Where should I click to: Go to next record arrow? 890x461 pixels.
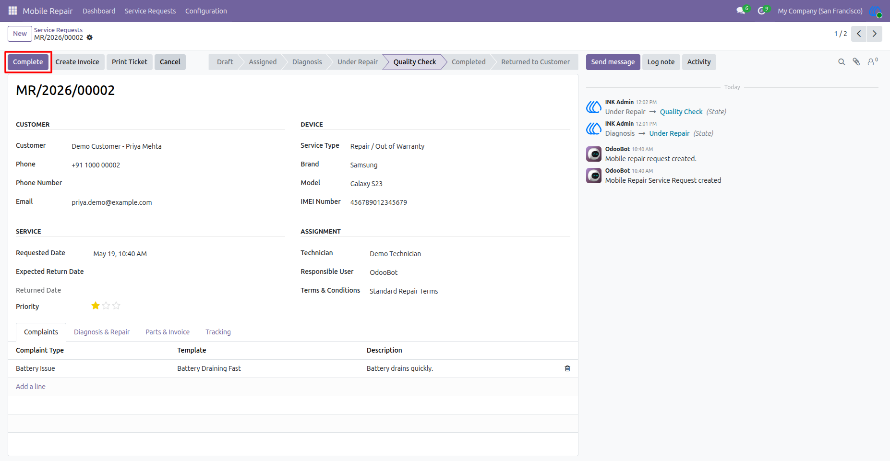point(875,34)
